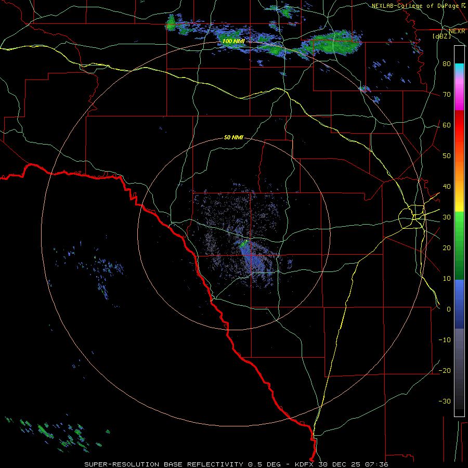Image resolution: width=468 pixels, height=468 pixels.
Task: Click the 30 dBZ value on the scale
Action: click(x=447, y=217)
